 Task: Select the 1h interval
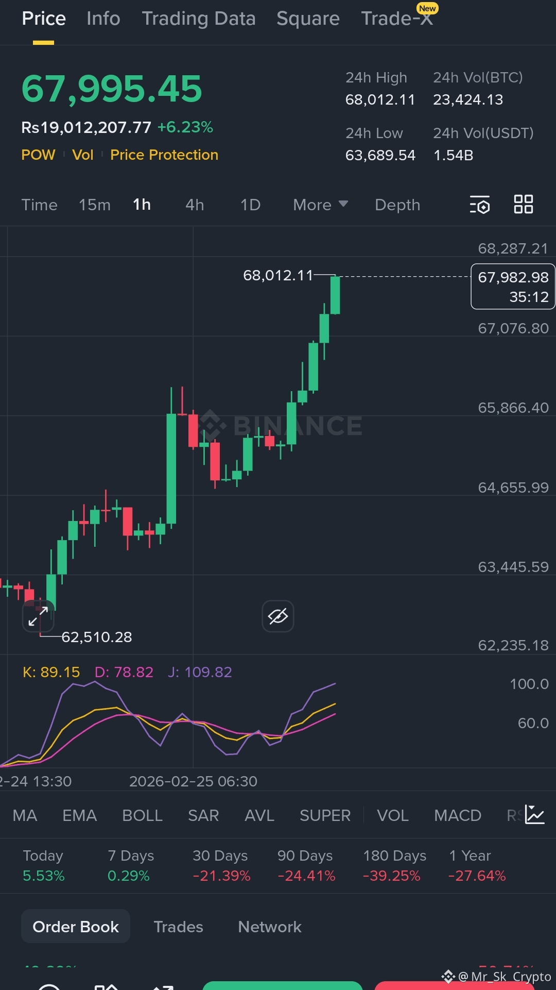click(x=142, y=205)
